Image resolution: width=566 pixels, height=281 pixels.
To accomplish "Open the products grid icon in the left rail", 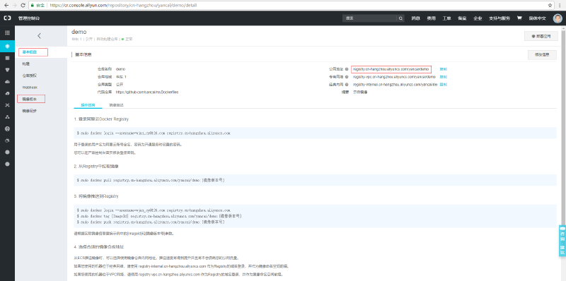I will tap(7, 32).
